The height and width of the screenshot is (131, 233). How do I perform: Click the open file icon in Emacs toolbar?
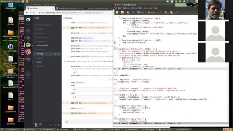123,12
